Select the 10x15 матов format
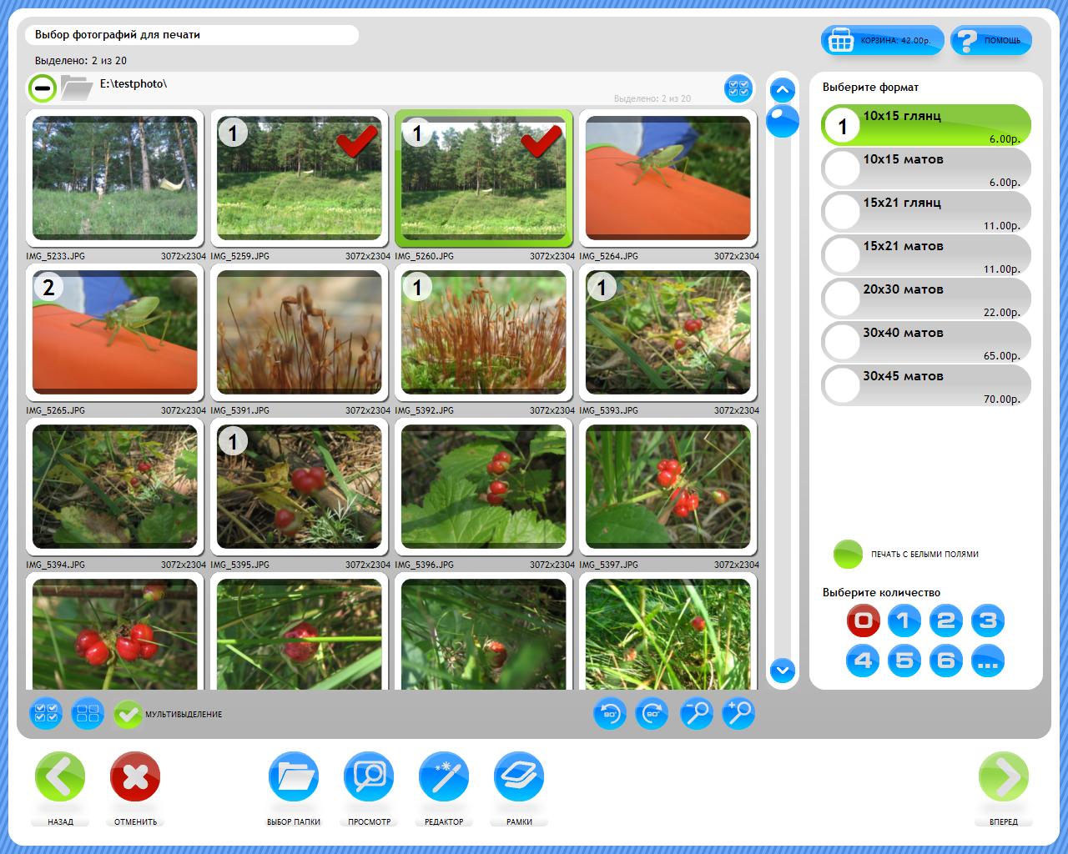Screen dimensions: 1068x854 (926, 169)
